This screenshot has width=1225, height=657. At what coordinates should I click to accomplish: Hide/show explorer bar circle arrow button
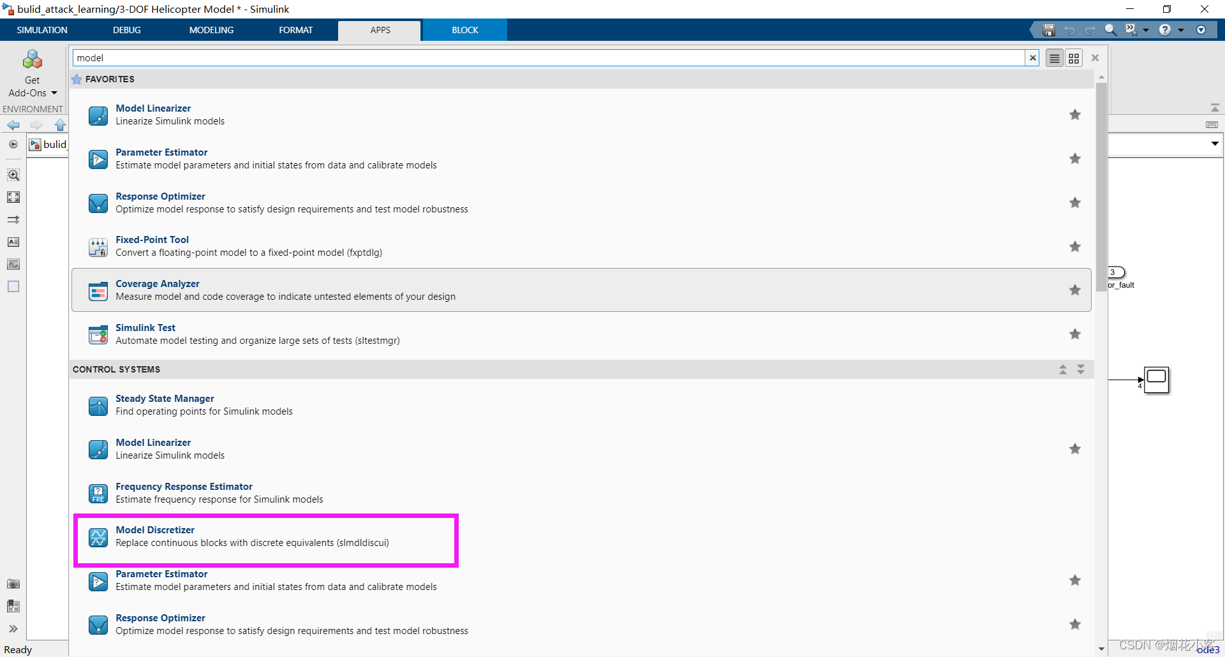pos(13,144)
